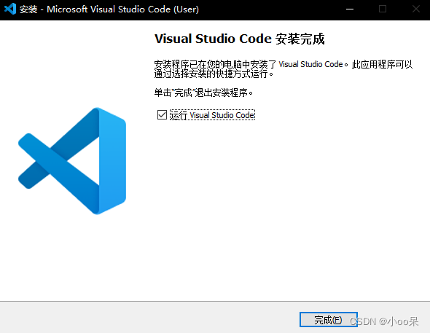Close the installer window

(x=415, y=9)
